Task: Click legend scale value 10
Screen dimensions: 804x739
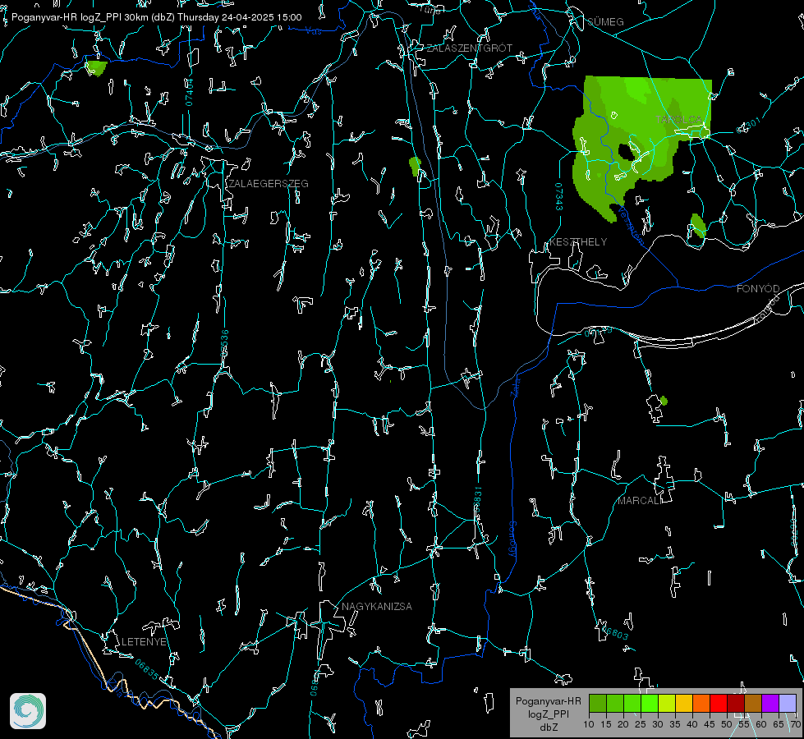Action: [589, 725]
